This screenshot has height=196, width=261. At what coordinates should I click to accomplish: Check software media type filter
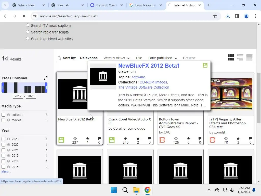pos(3,115)
